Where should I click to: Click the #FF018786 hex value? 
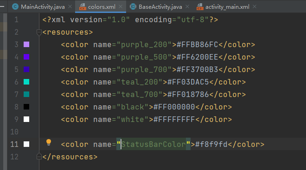(188, 94)
